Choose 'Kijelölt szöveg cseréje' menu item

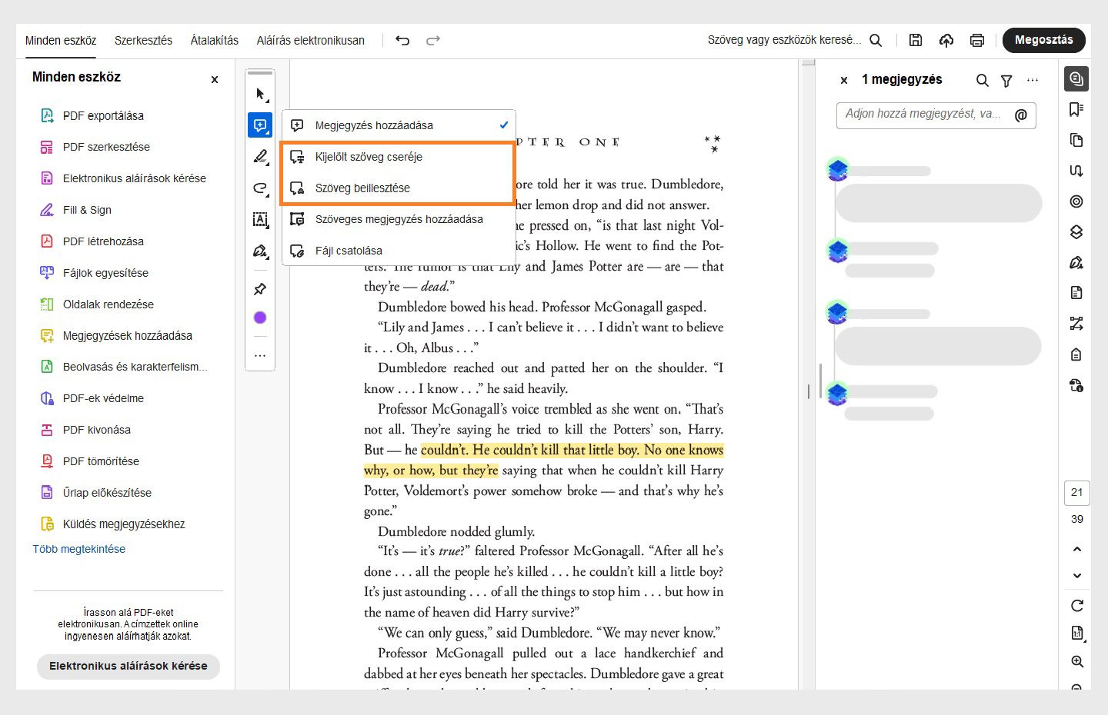[369, 157]
